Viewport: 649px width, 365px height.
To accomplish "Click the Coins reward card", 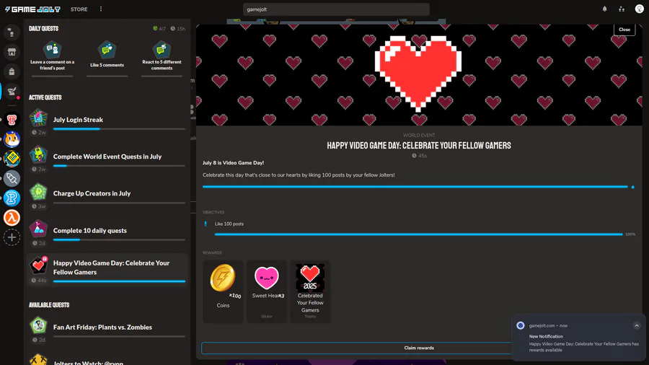I will coord(223,291).
